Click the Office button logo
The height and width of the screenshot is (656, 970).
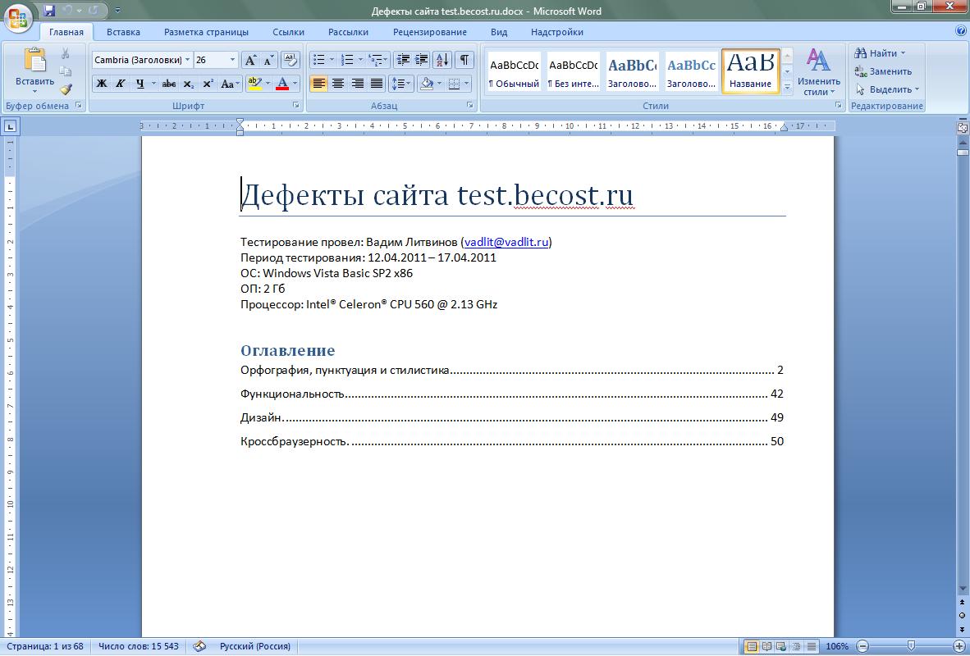(x=17, y=17)
